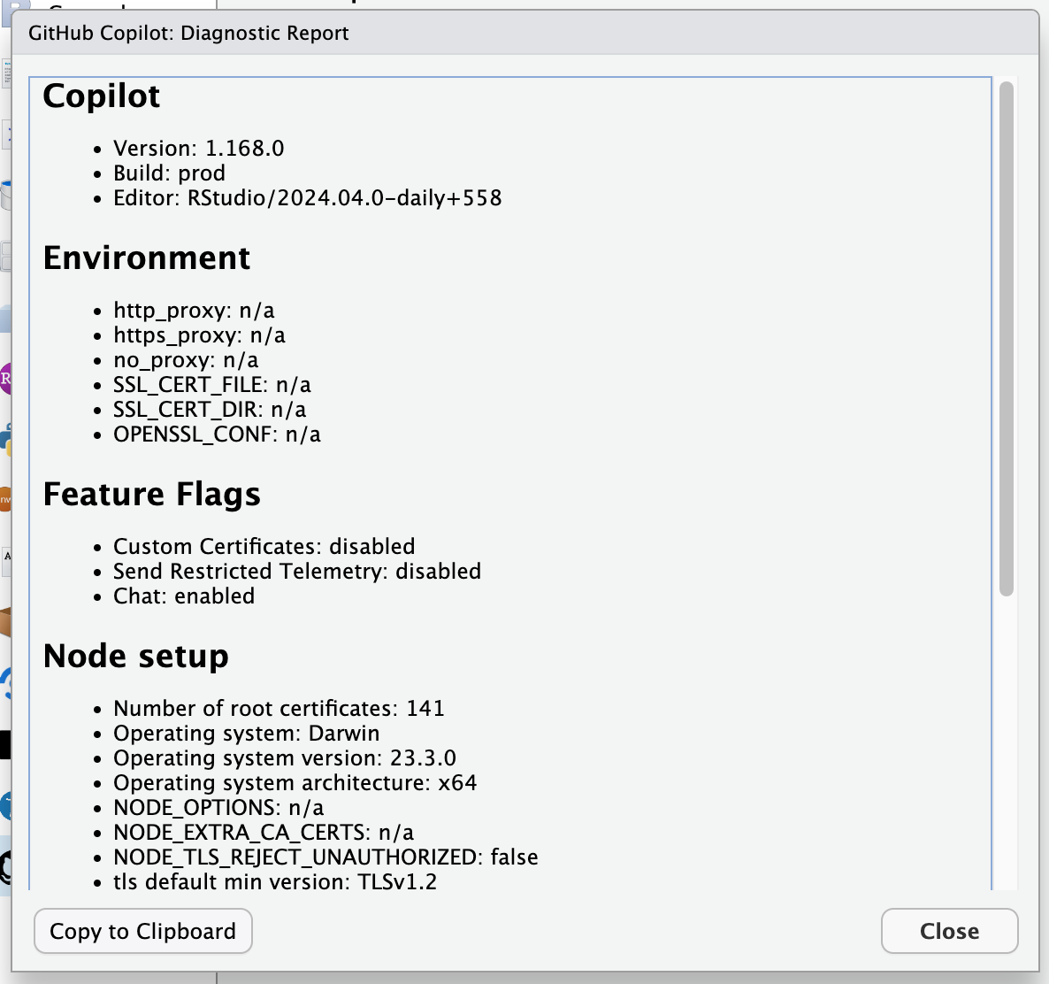This screenshot has width=1049, height=984.
Task: Click the "Node setup" heading
Action: click(136, 656)
